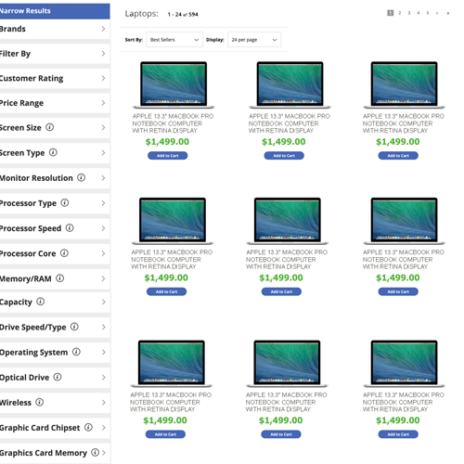Image resolution: width=464 pixels, height=464 pixels.
Task: Jump to the last page double arrow
Action: coord(448,13)
